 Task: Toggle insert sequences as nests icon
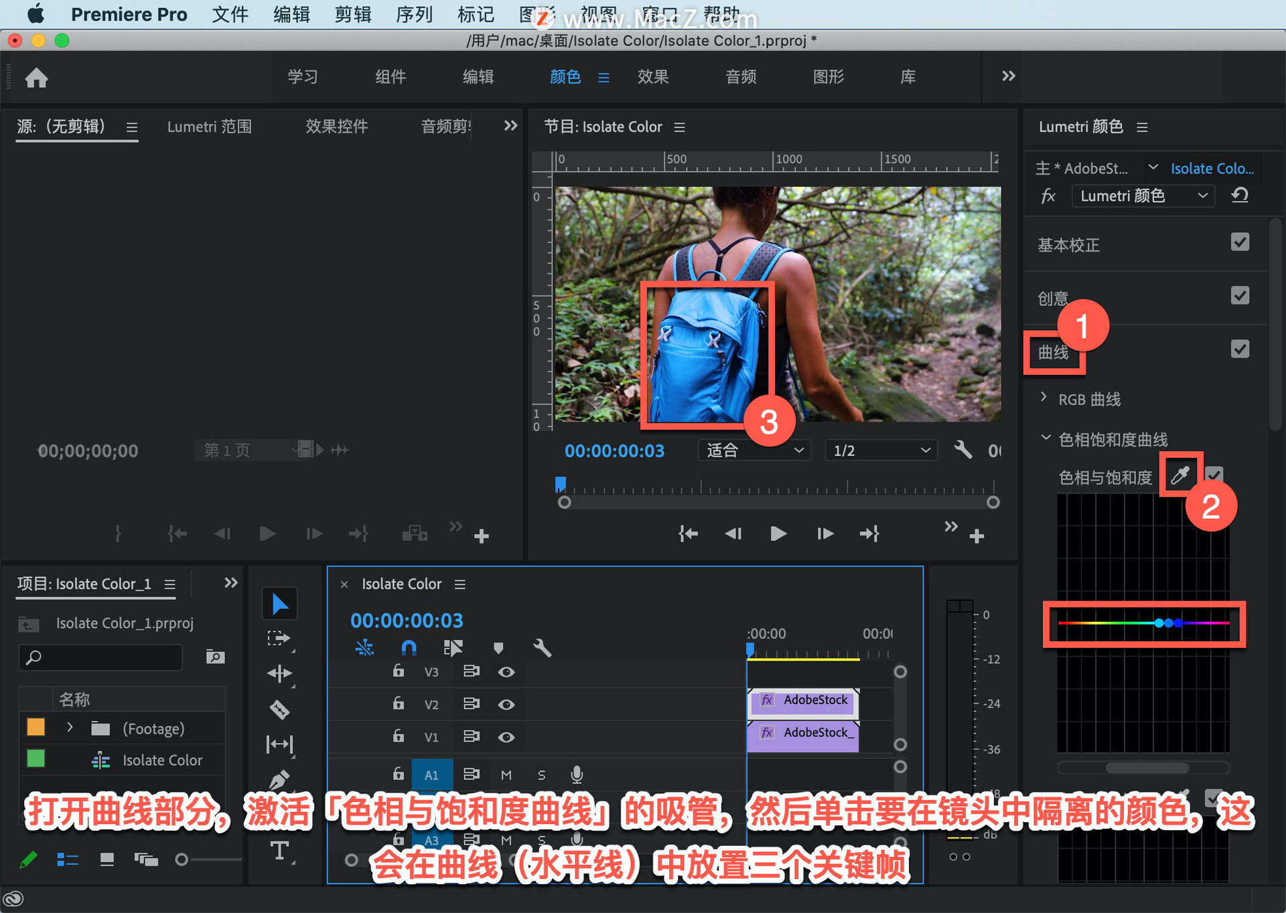pos(364,647)
